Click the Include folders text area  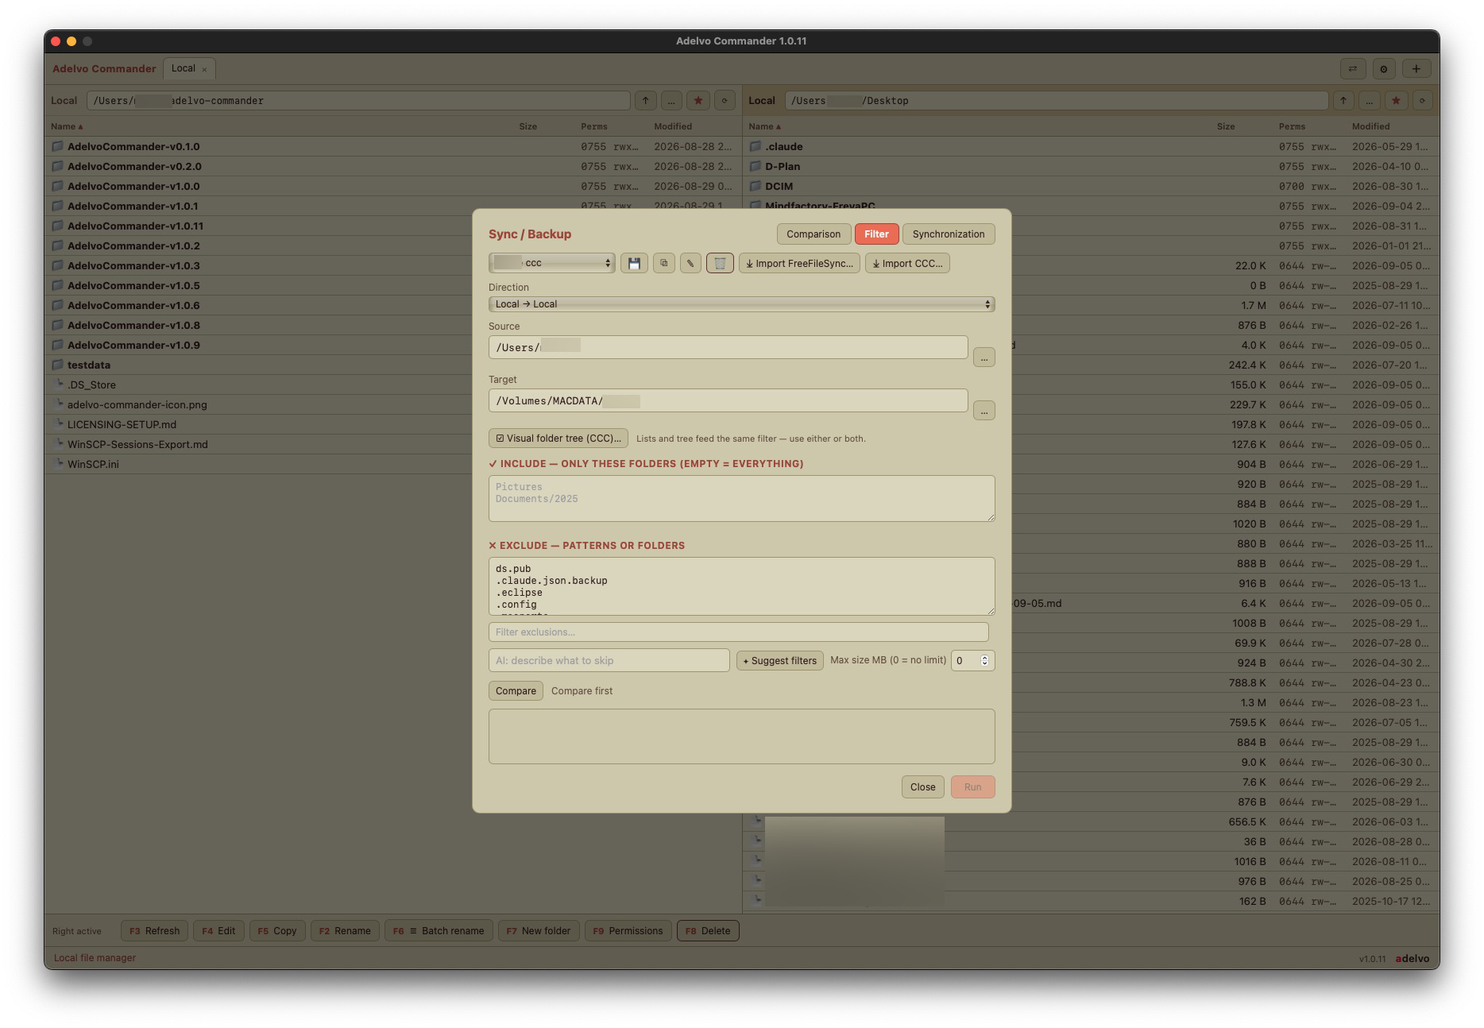[x=741, y=498]
